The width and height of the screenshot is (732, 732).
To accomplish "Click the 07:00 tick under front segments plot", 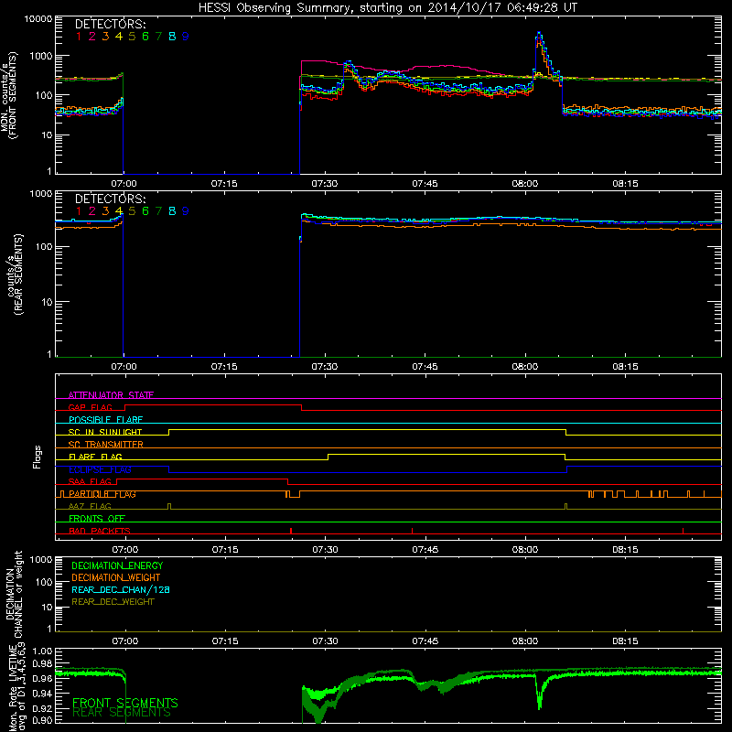I will click(124, 184).
